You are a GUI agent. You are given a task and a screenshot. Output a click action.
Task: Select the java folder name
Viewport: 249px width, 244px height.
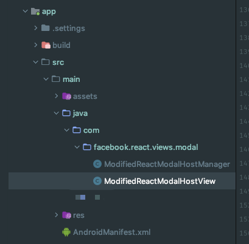click(x=80, y=114)
